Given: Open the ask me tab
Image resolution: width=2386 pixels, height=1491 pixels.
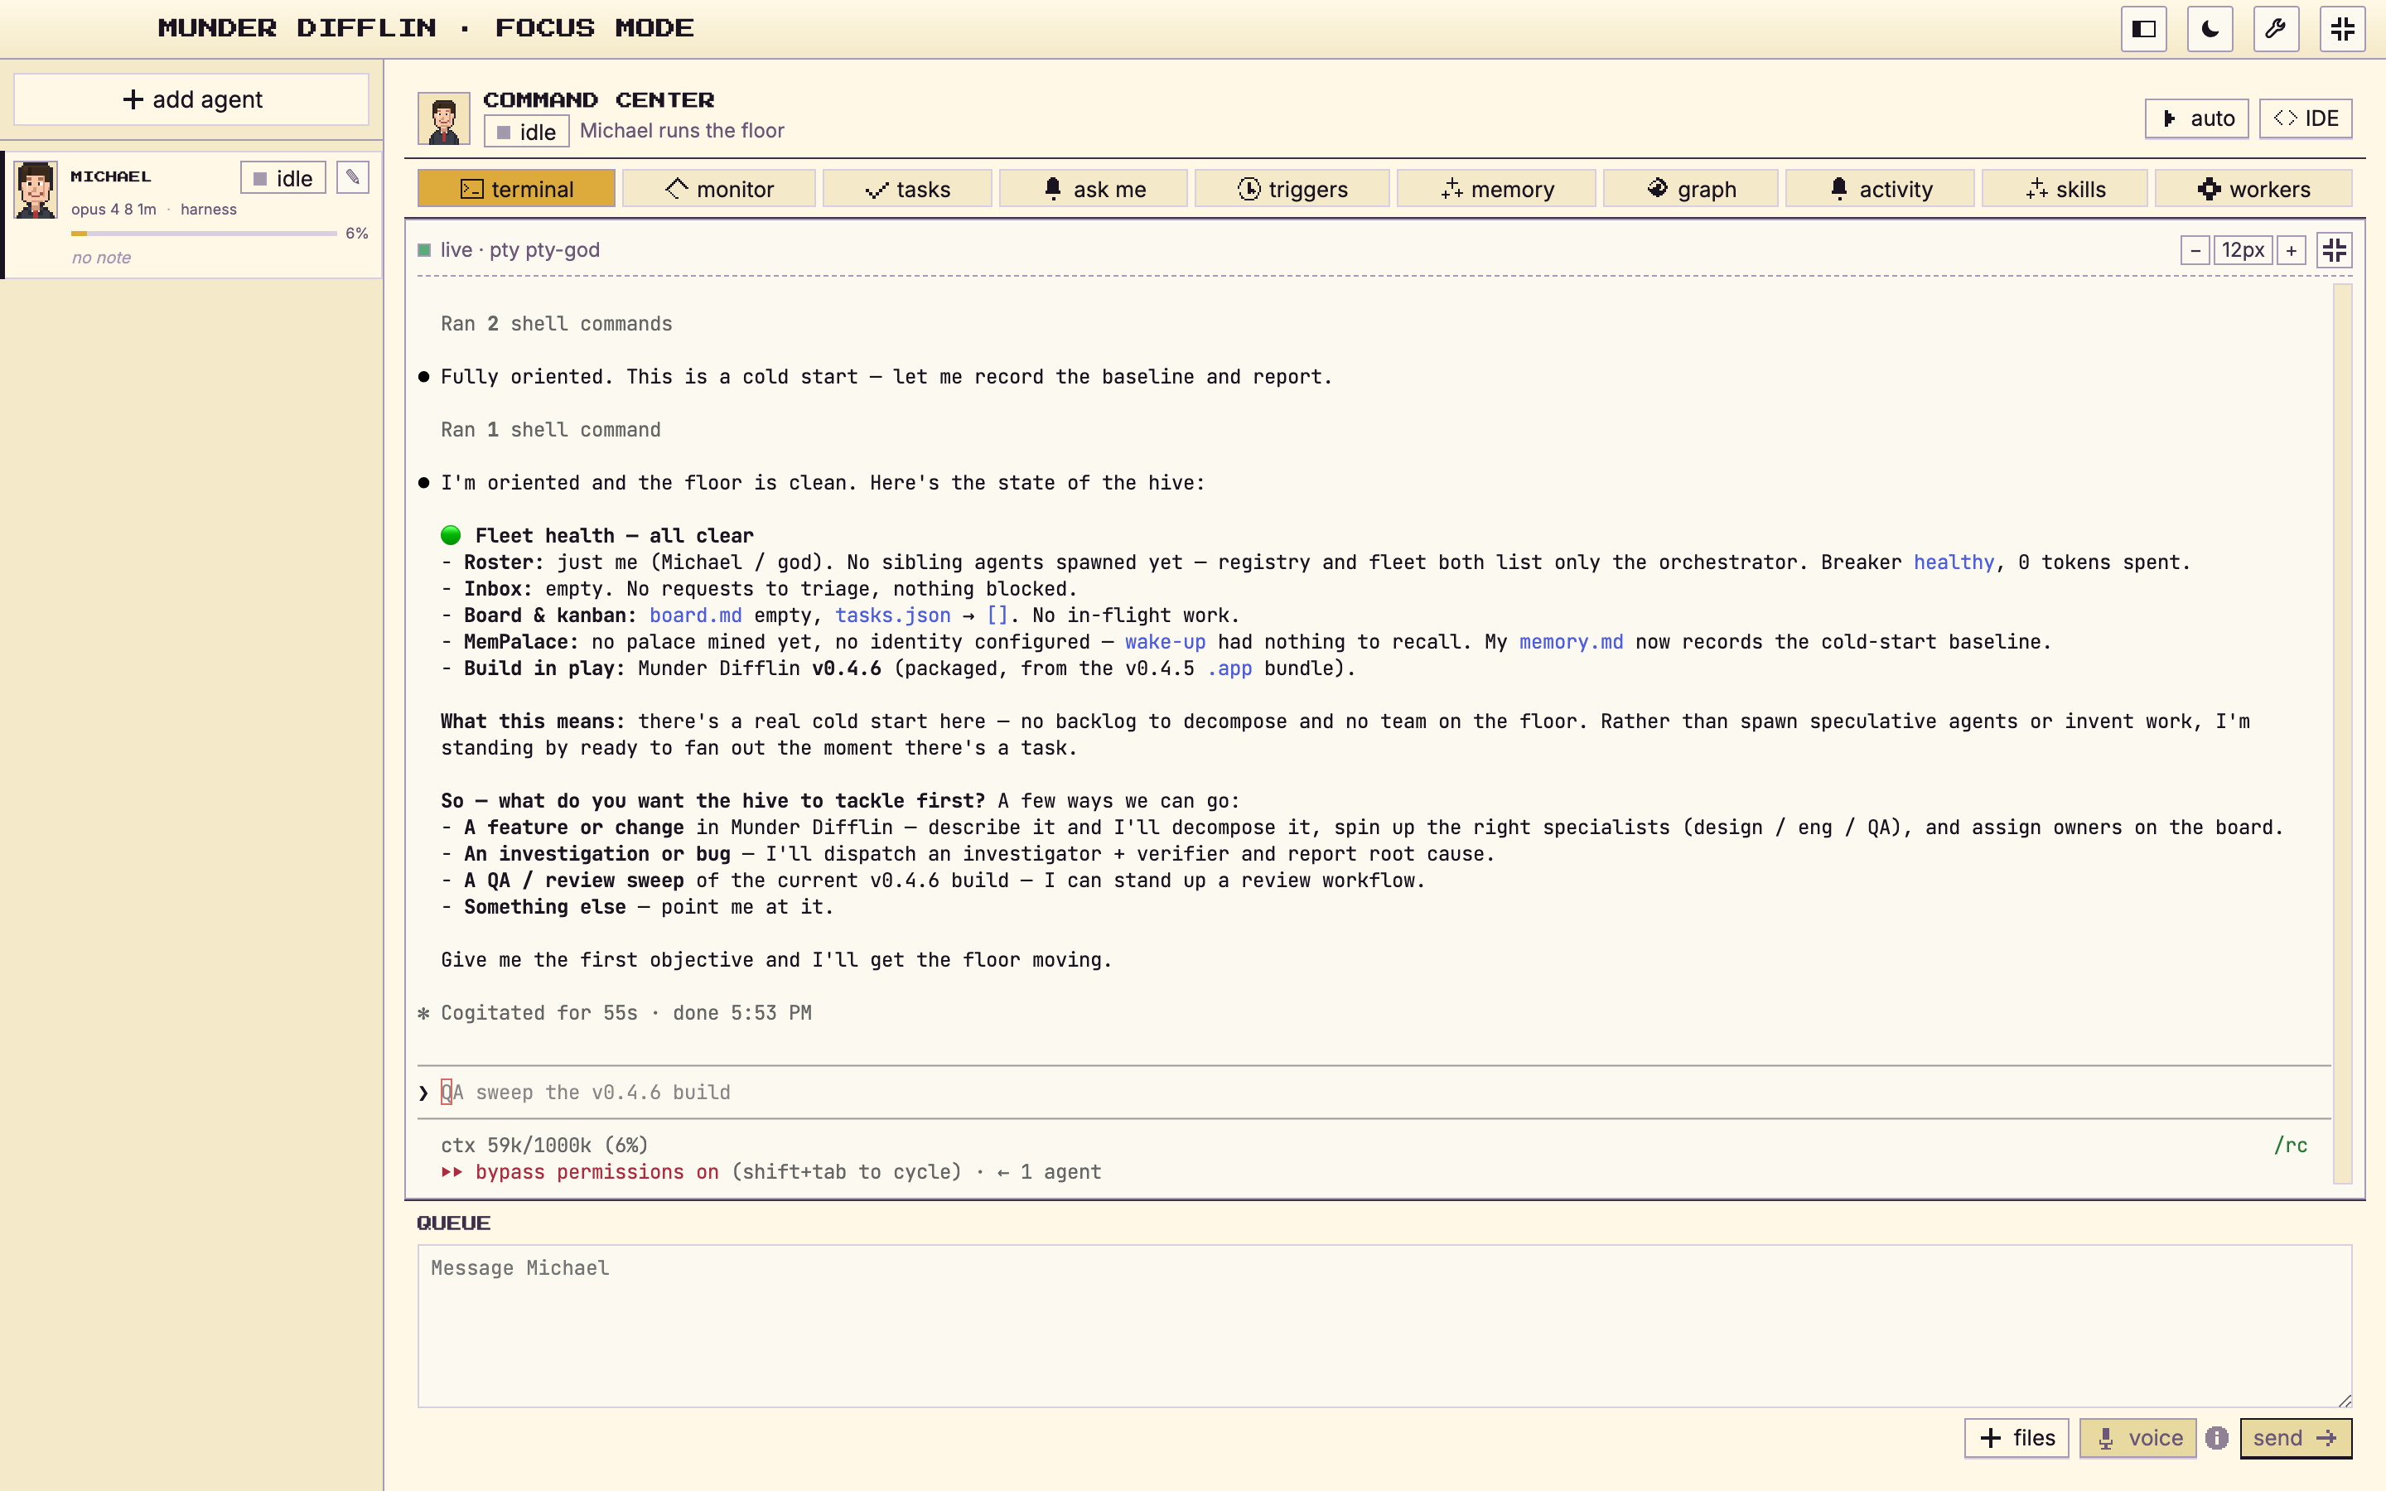Looking at the screenshot, I should [1094, 190].
